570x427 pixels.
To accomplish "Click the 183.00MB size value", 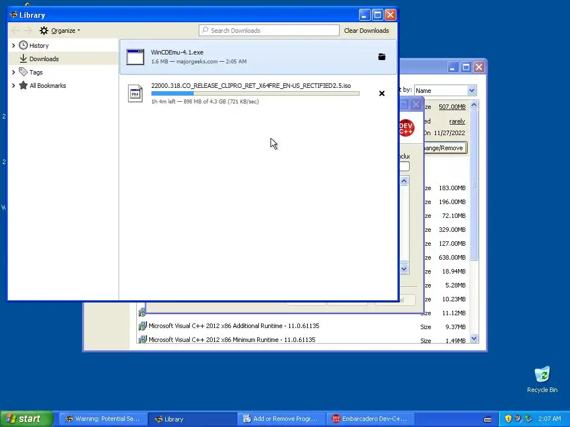I will pos(452,188).
